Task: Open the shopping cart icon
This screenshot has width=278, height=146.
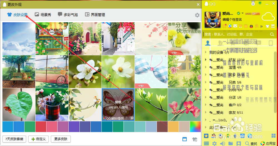Action: pos(240,26)
